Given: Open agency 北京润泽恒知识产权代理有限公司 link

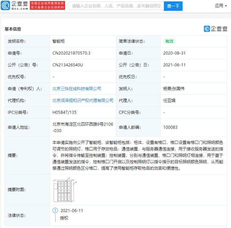Looking at the screenshot, I should tap(83, 101).
